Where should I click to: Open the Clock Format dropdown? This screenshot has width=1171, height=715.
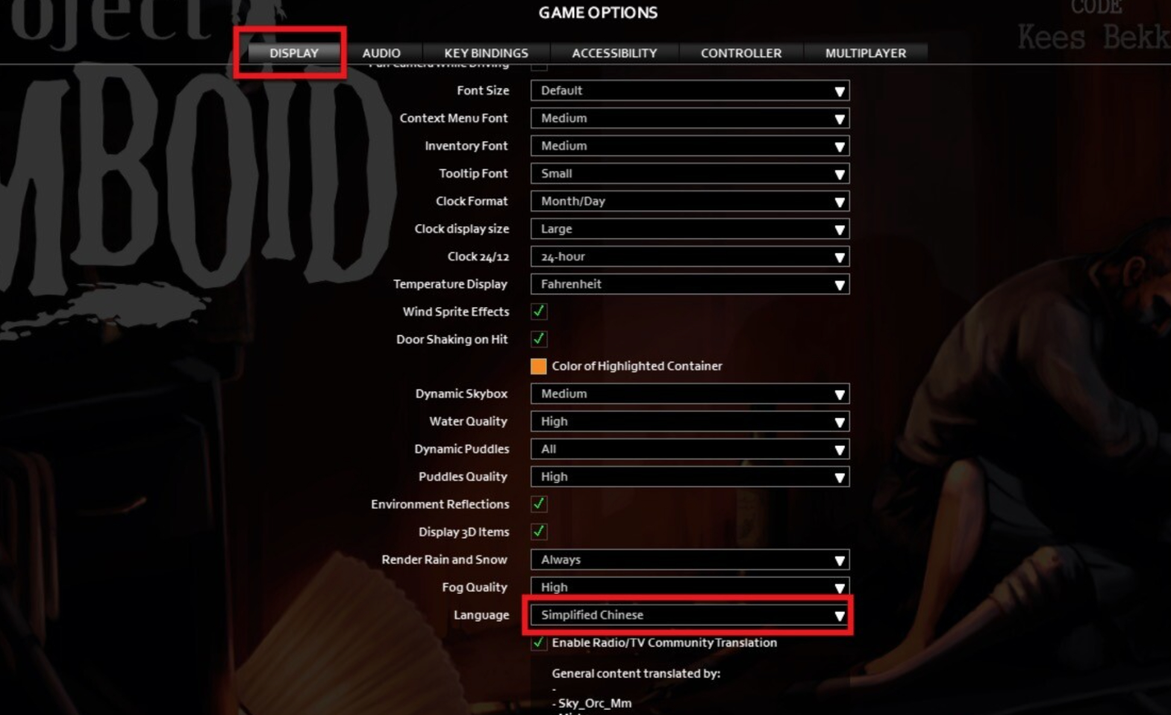[x=690, y=201]
